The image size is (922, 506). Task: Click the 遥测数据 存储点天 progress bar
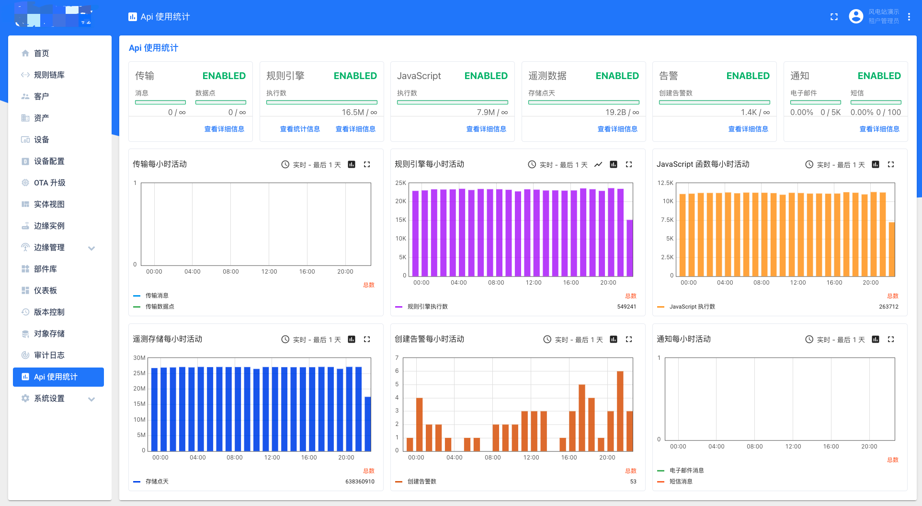tap(584, 102)
